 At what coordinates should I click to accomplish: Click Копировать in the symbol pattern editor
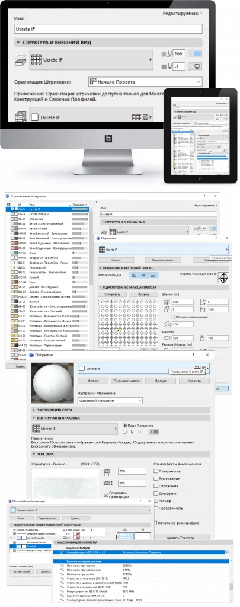click(x=113, y=294)
